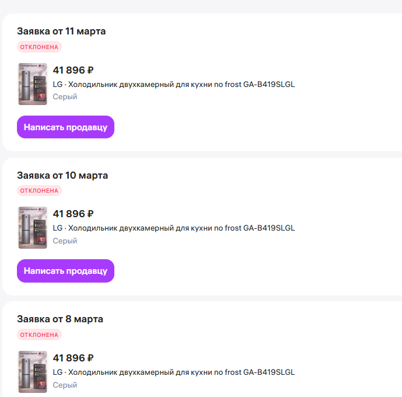
Task: Click the "Серый" color label in 8 March request
Action: click(x=65, y=385)
